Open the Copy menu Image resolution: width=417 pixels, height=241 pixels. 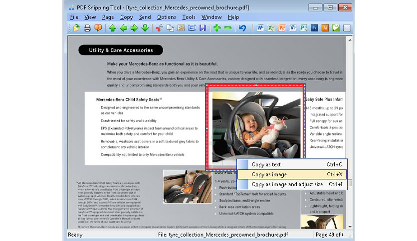coord(126,17)
